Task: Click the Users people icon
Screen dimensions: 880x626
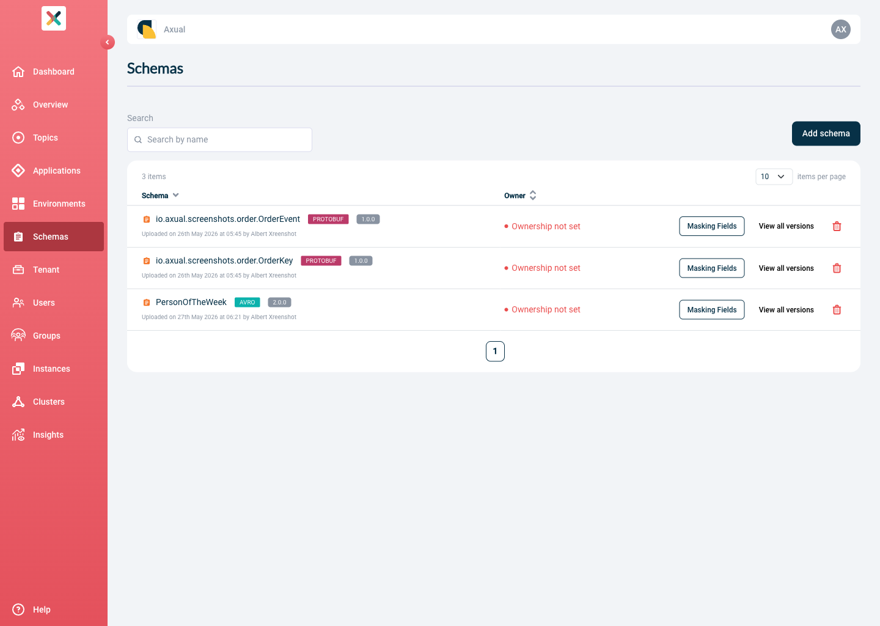Action: [x=18, y=303]
